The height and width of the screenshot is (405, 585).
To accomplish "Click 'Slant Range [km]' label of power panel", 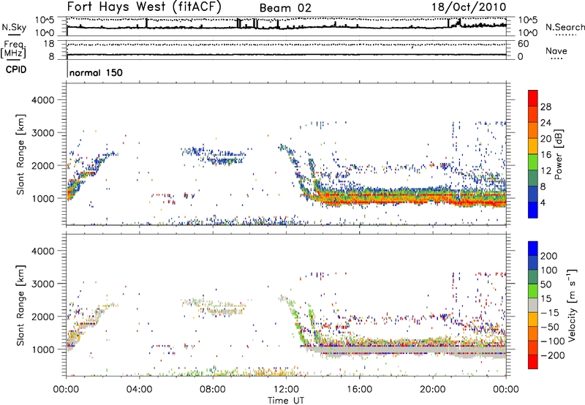I will click(20, 154).
